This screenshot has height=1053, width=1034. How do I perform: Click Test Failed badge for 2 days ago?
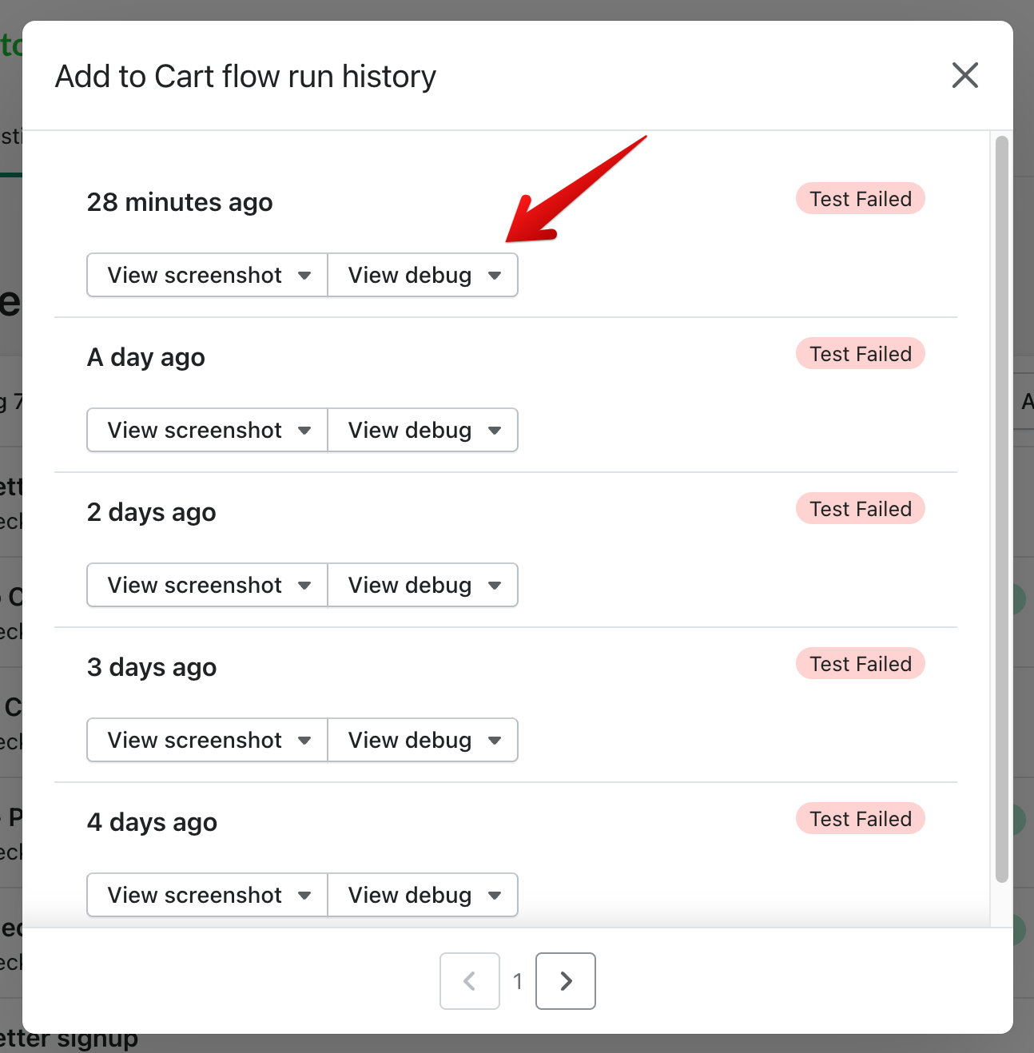pyautogui.click(x=860, y=509)
